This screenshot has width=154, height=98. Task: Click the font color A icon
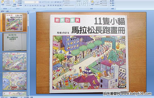coord(44,6)
